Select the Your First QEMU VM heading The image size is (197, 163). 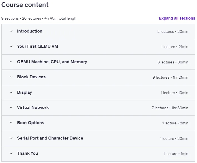pos(38,46)
